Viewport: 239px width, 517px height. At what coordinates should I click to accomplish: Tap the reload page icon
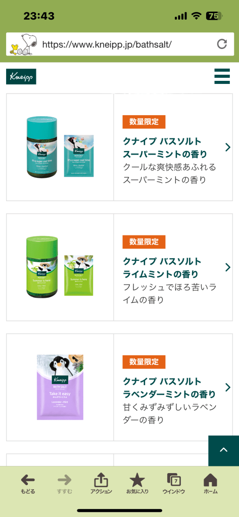pos(222,44)
